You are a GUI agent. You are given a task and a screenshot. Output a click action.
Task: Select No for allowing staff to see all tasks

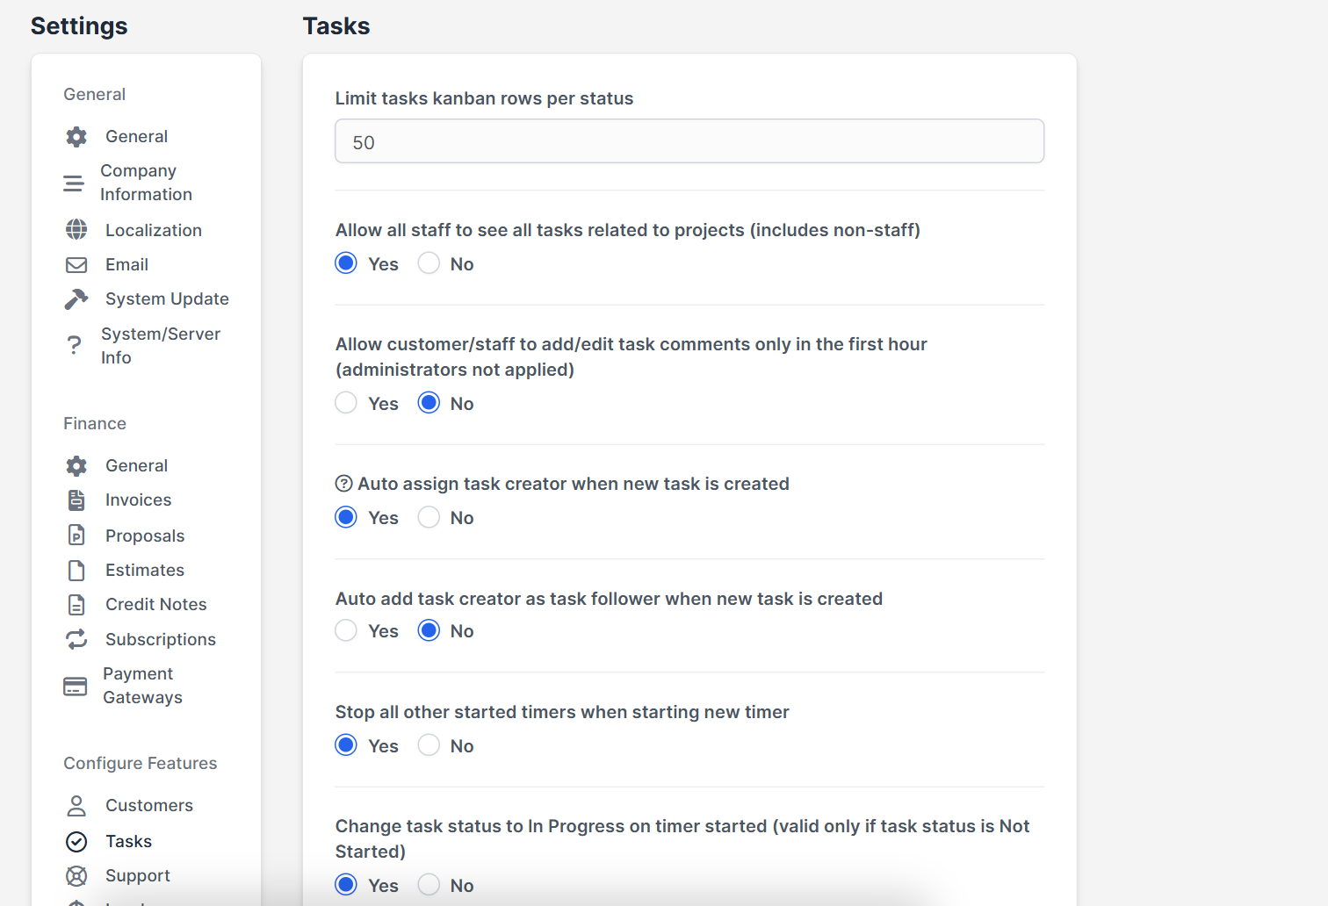click(429, 263)
